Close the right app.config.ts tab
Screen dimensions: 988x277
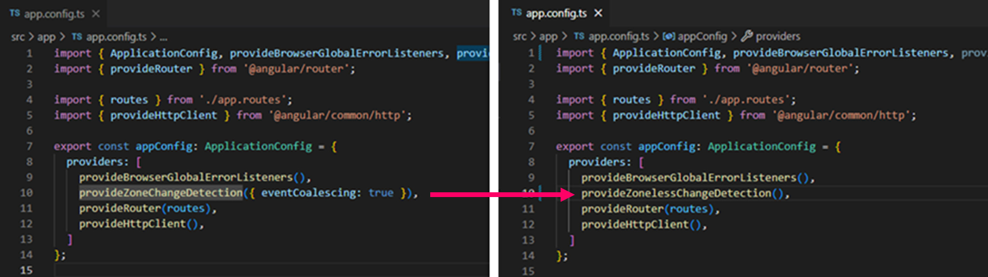tap(598, 13)
